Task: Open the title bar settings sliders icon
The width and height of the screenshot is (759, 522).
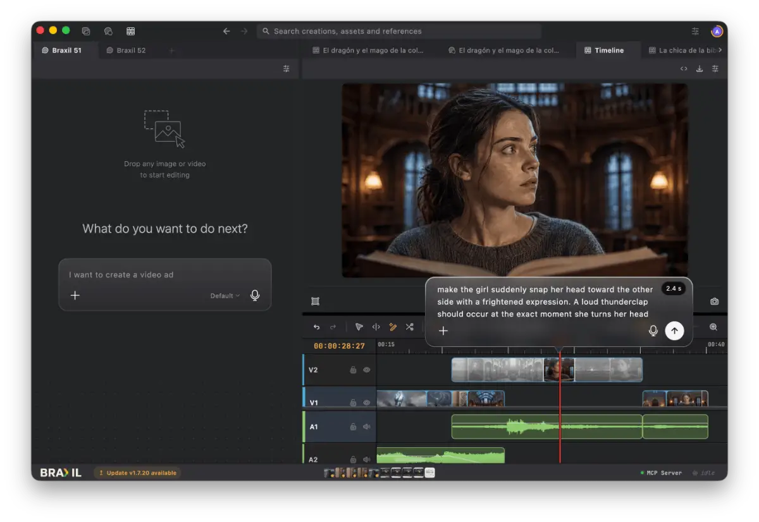Action: pyautogui.click(x=695, y=31)
